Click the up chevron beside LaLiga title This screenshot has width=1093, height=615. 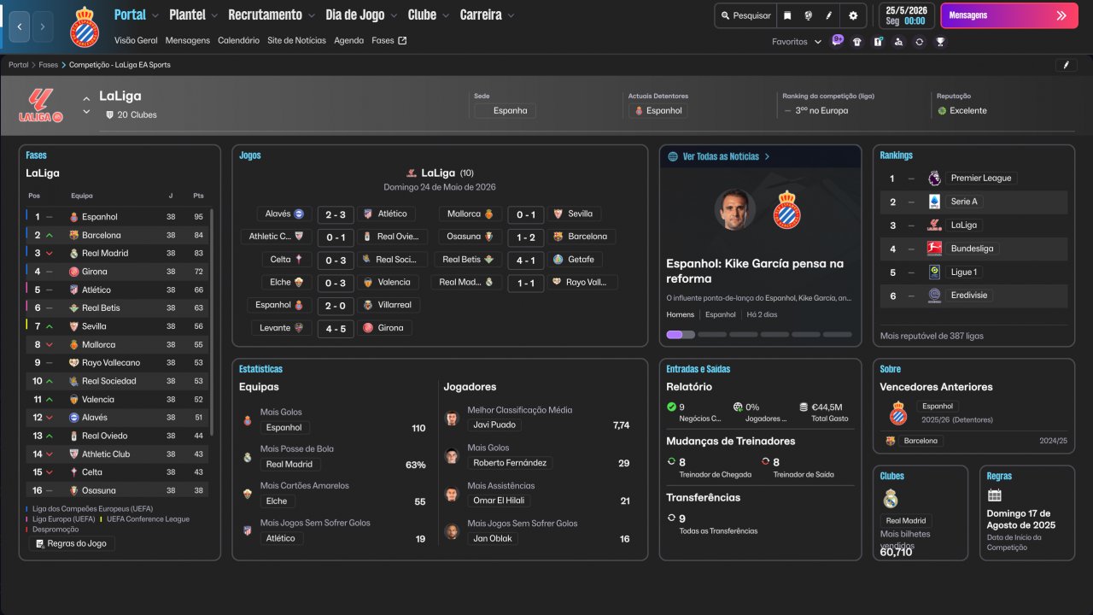point(86,99)
